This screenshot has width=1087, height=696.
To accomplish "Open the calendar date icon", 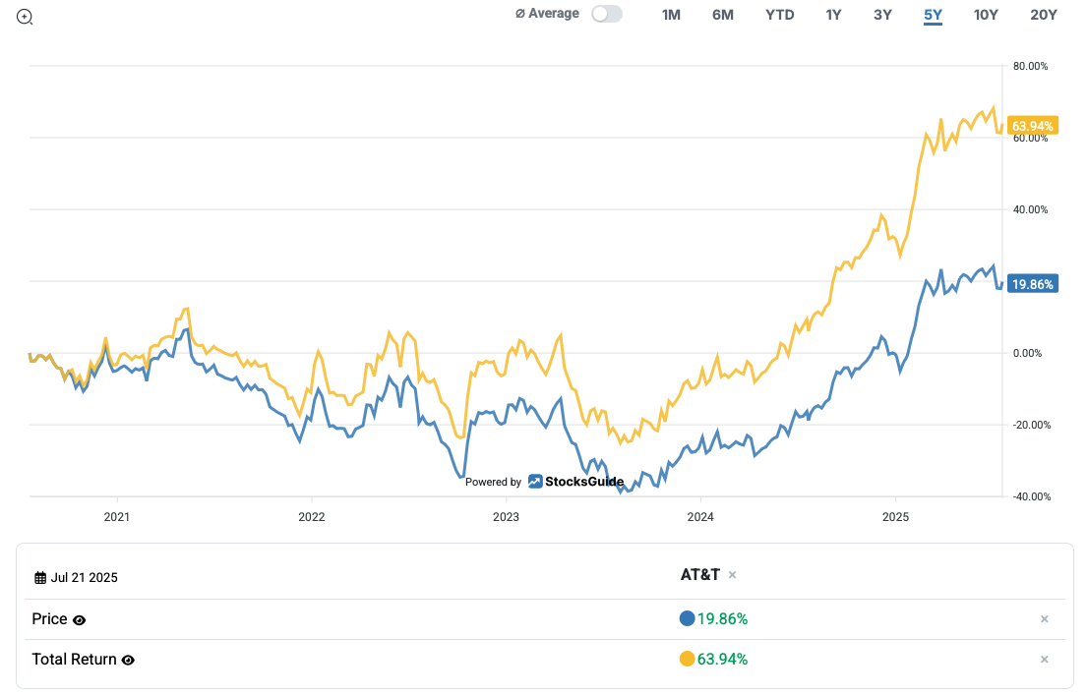I will 40,578.
